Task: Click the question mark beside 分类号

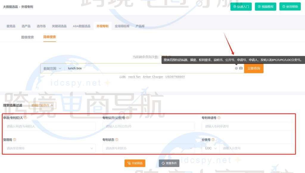Action: click(x=213, y=139)
